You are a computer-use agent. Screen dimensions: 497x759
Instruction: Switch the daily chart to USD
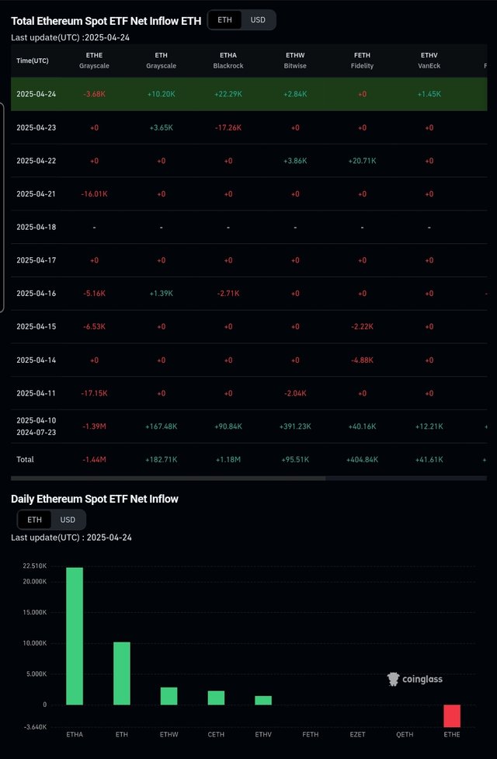tap(68, 520)
